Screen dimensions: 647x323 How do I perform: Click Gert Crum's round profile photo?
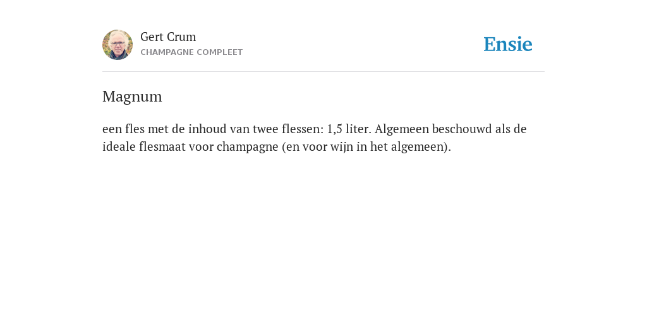tap(118, 45)
